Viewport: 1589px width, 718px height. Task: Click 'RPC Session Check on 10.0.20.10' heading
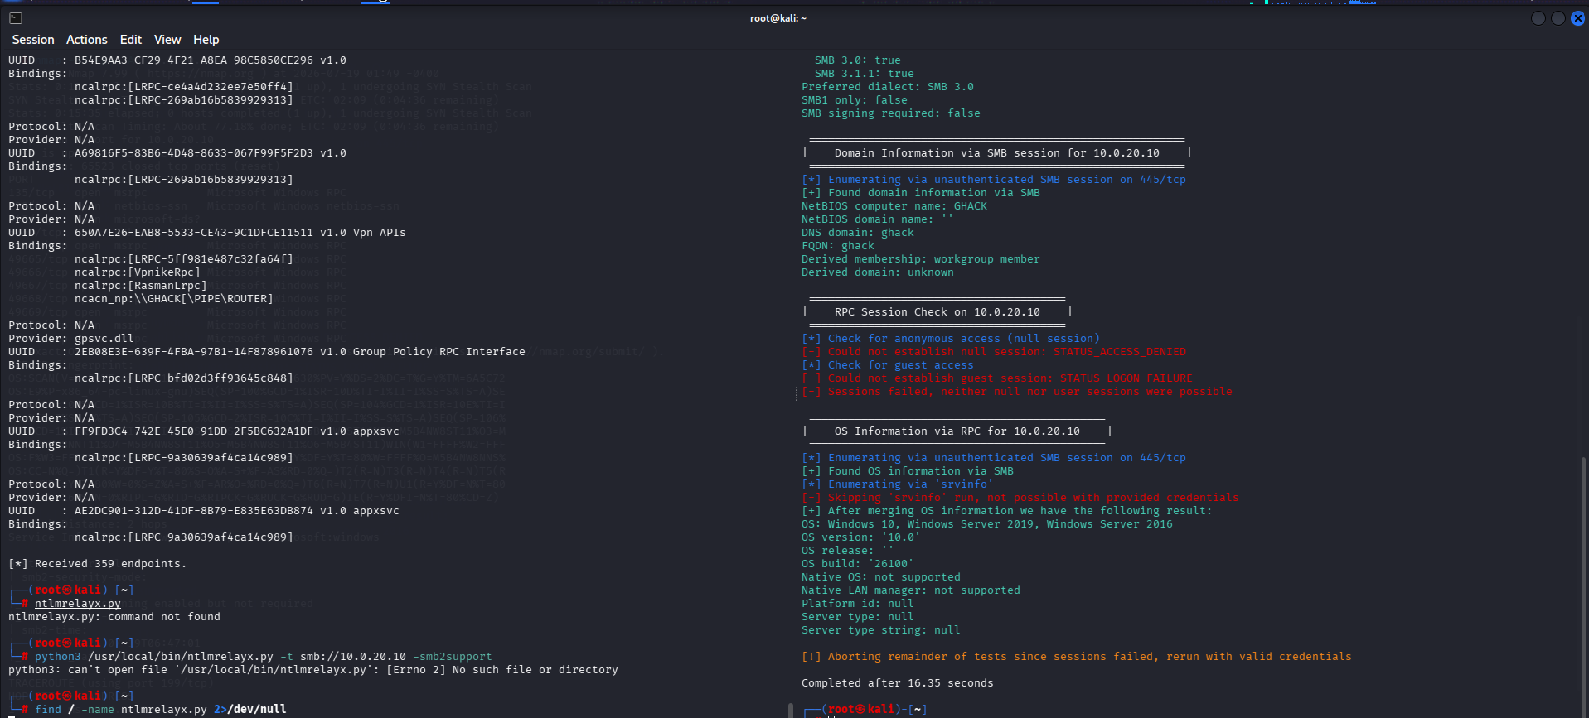[937, 312]
